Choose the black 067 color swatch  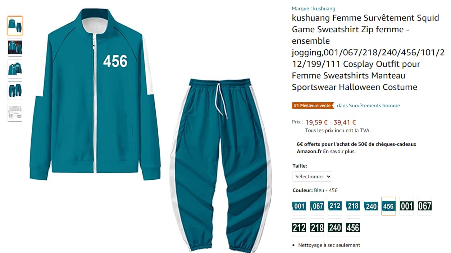[x=425, y=206]
